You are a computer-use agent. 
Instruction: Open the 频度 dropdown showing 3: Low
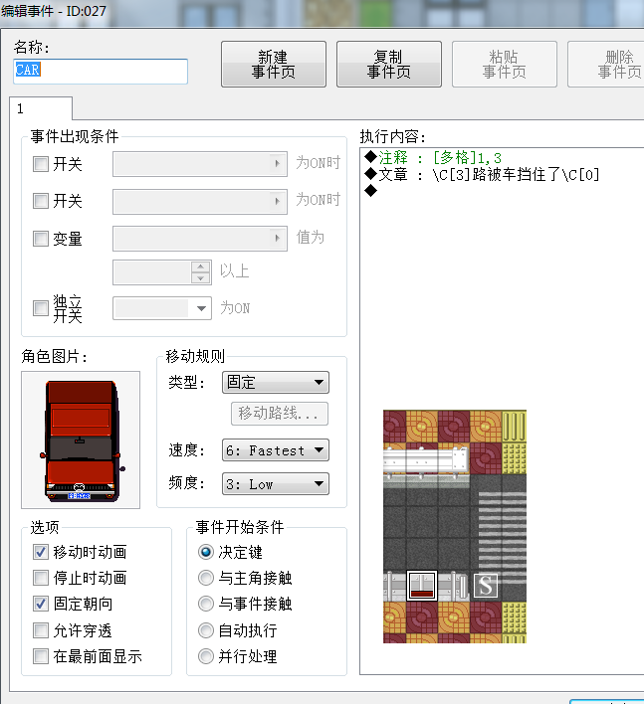276,484
